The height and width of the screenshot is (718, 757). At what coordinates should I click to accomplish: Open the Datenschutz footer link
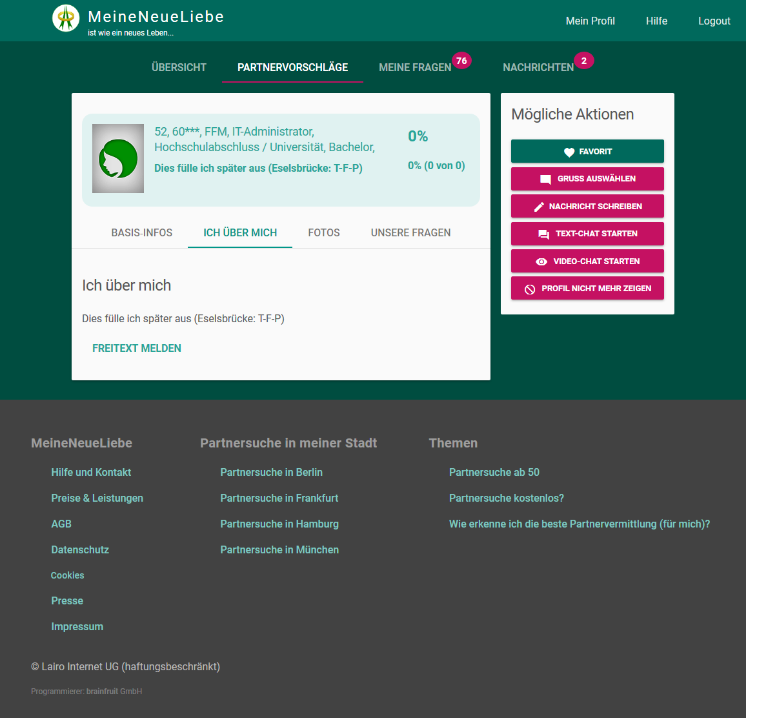point(80,549)
